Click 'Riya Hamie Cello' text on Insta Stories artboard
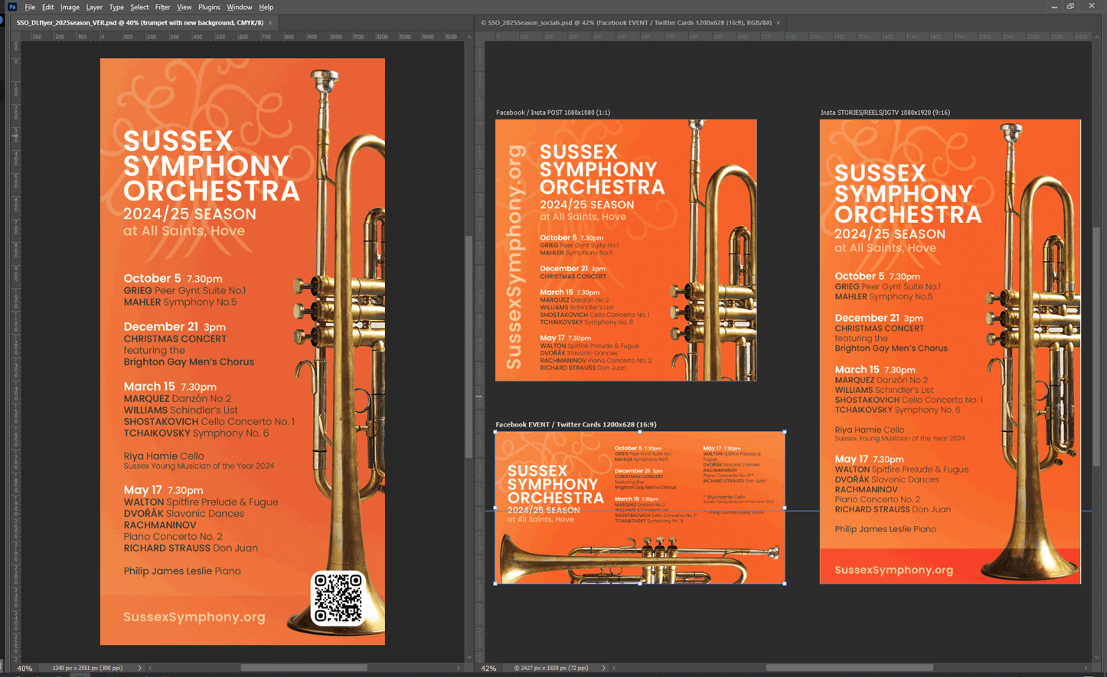The image size is (1107, 677). (x=869, y=430)
